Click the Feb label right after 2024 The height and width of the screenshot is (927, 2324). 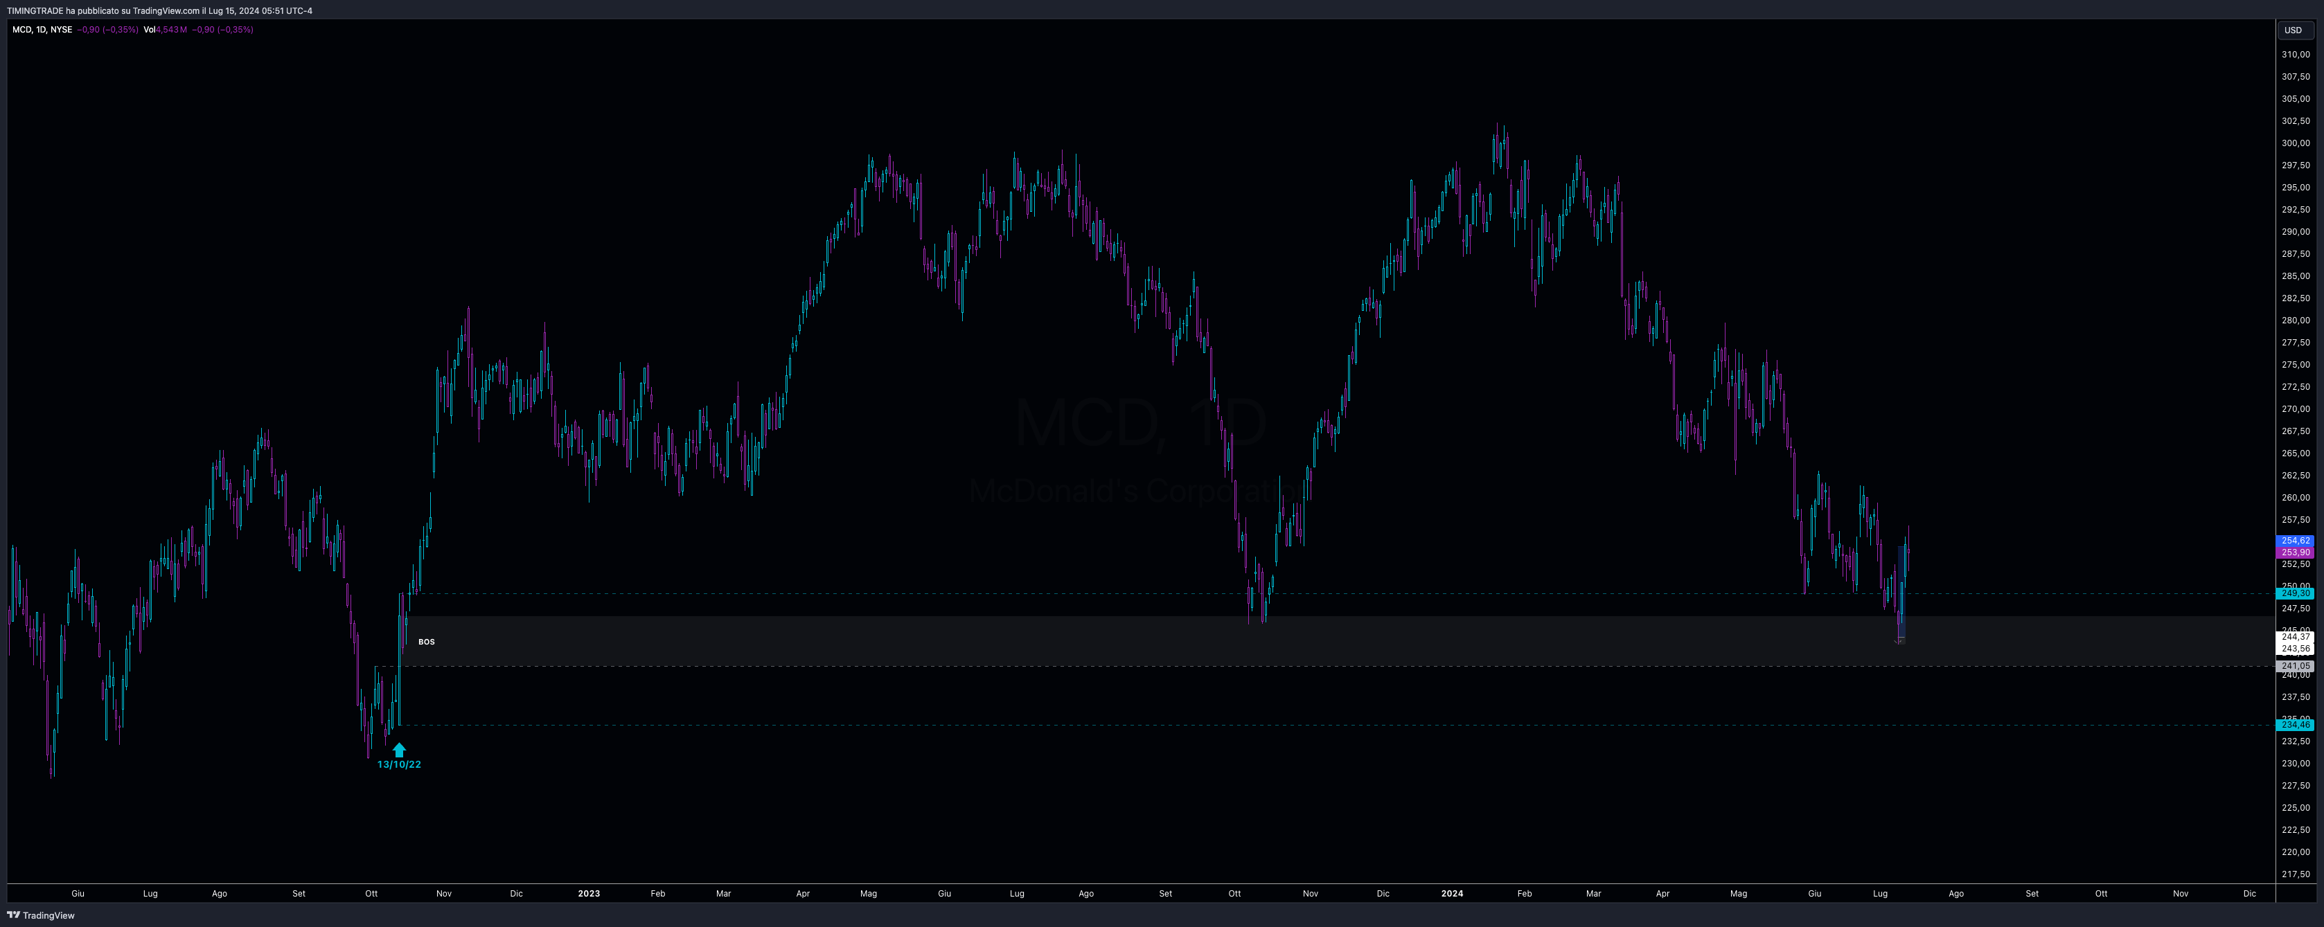[x=1524, y=894]
